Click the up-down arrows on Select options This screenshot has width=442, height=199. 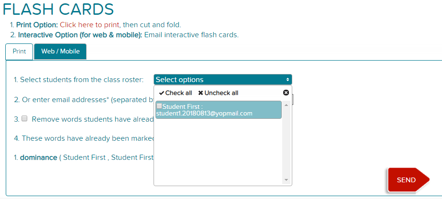287,80
